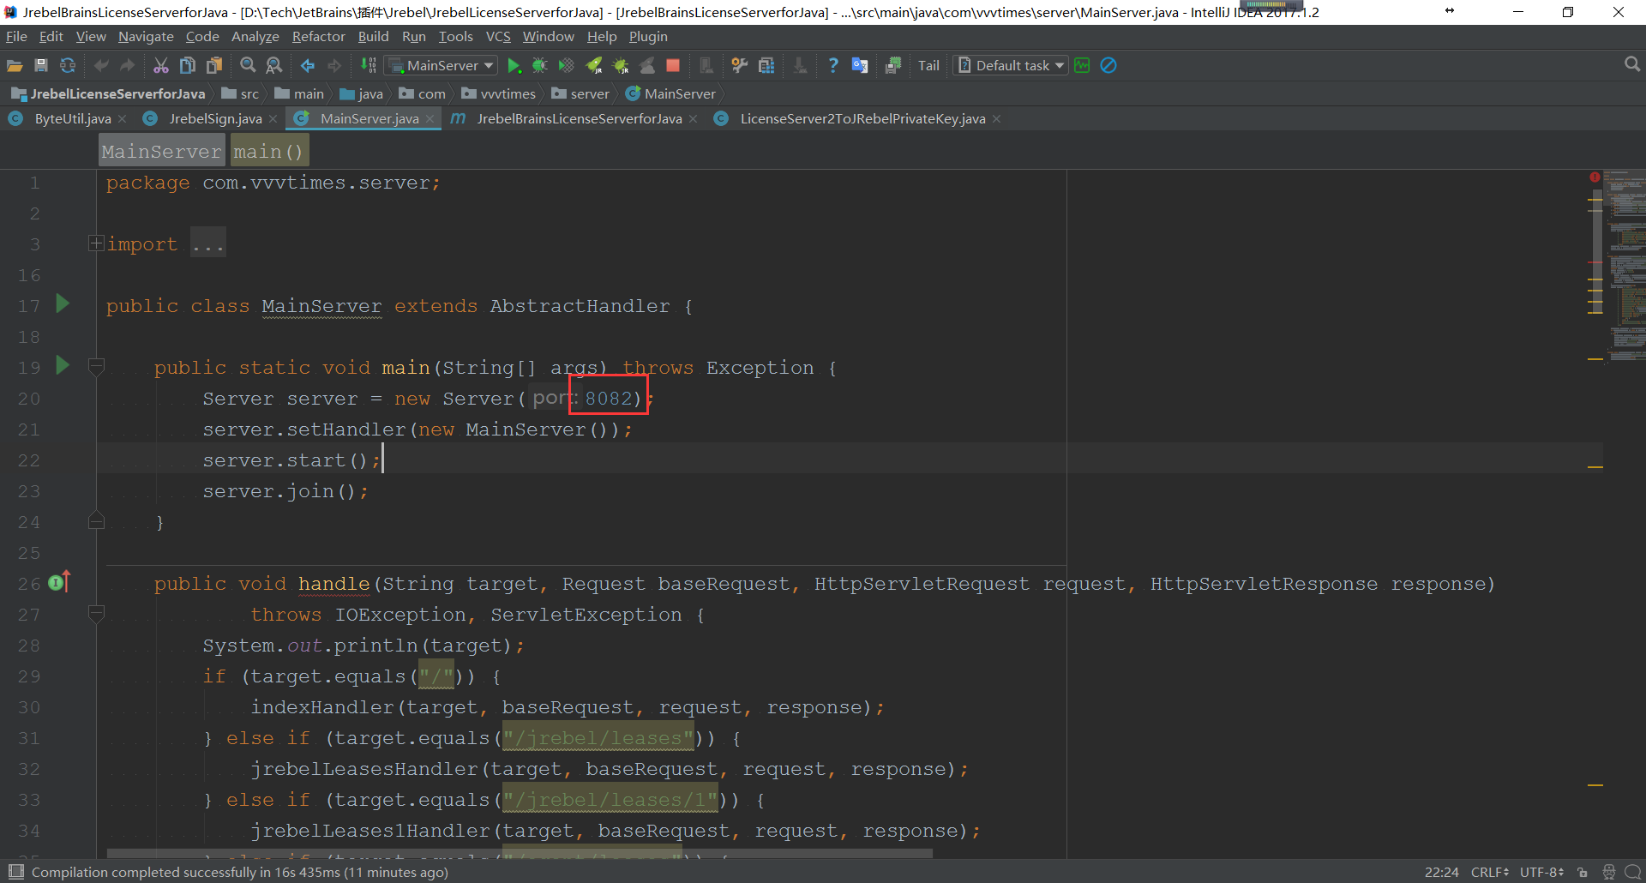
Task: Click the lock read-only toggle in status bar
Action: coord(1583,873)
